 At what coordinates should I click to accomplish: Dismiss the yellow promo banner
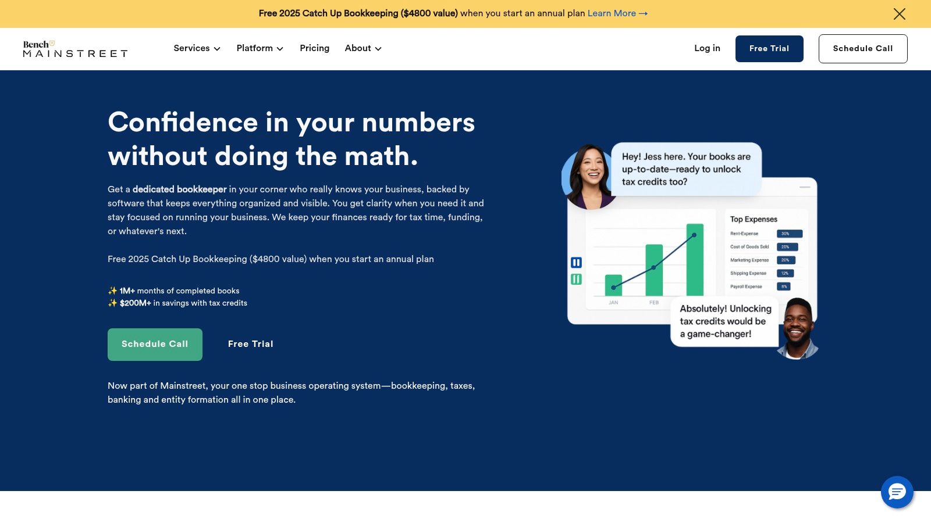click(899, 14)
